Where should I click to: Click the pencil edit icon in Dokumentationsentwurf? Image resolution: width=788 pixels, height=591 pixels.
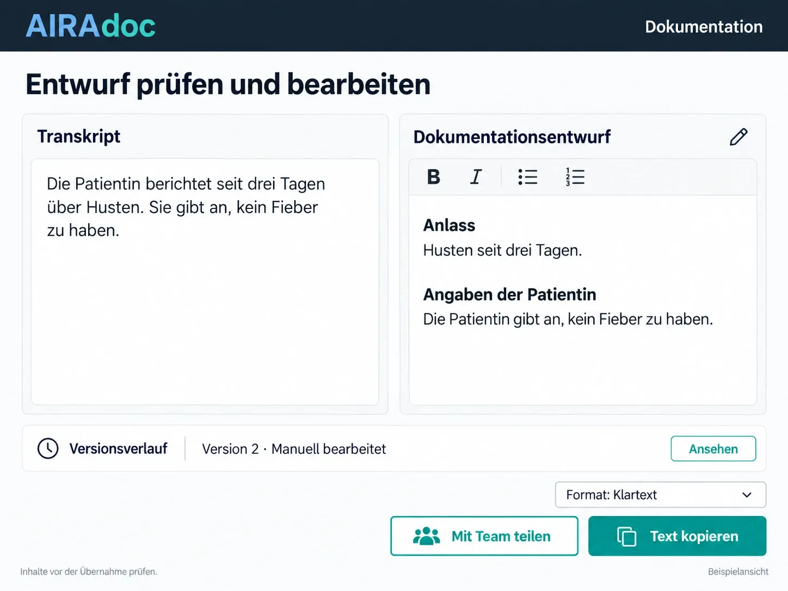point(738,137)
